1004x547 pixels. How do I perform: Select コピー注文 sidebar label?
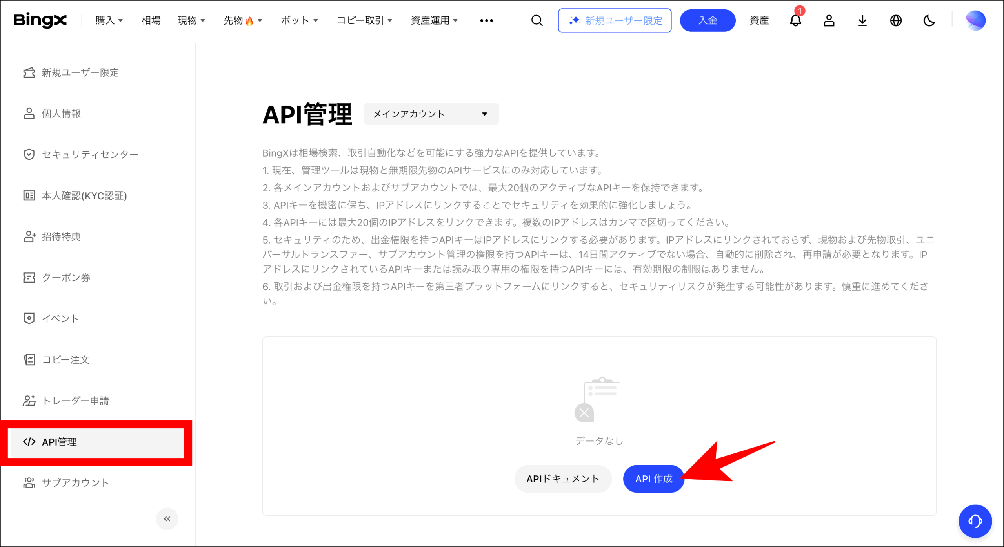tap(66, 359)
